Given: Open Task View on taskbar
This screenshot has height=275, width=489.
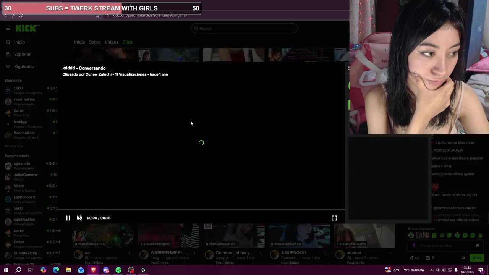Looking at the screenshot, I should coord(31,270).
